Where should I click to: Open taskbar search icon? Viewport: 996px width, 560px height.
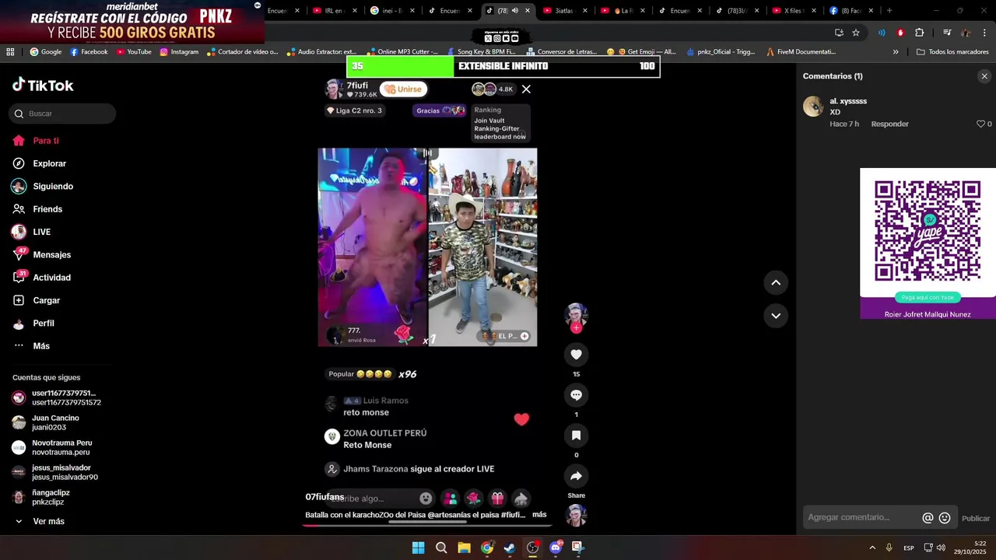(x=441, y=548)
